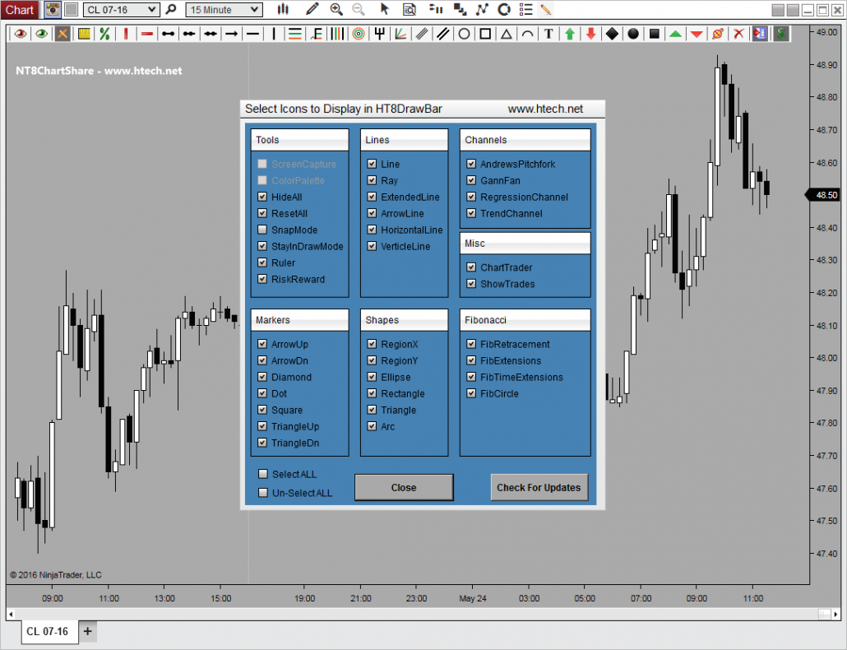Select the Ellipse circle shape tool
847x650 pixels.
coord(464,34)
